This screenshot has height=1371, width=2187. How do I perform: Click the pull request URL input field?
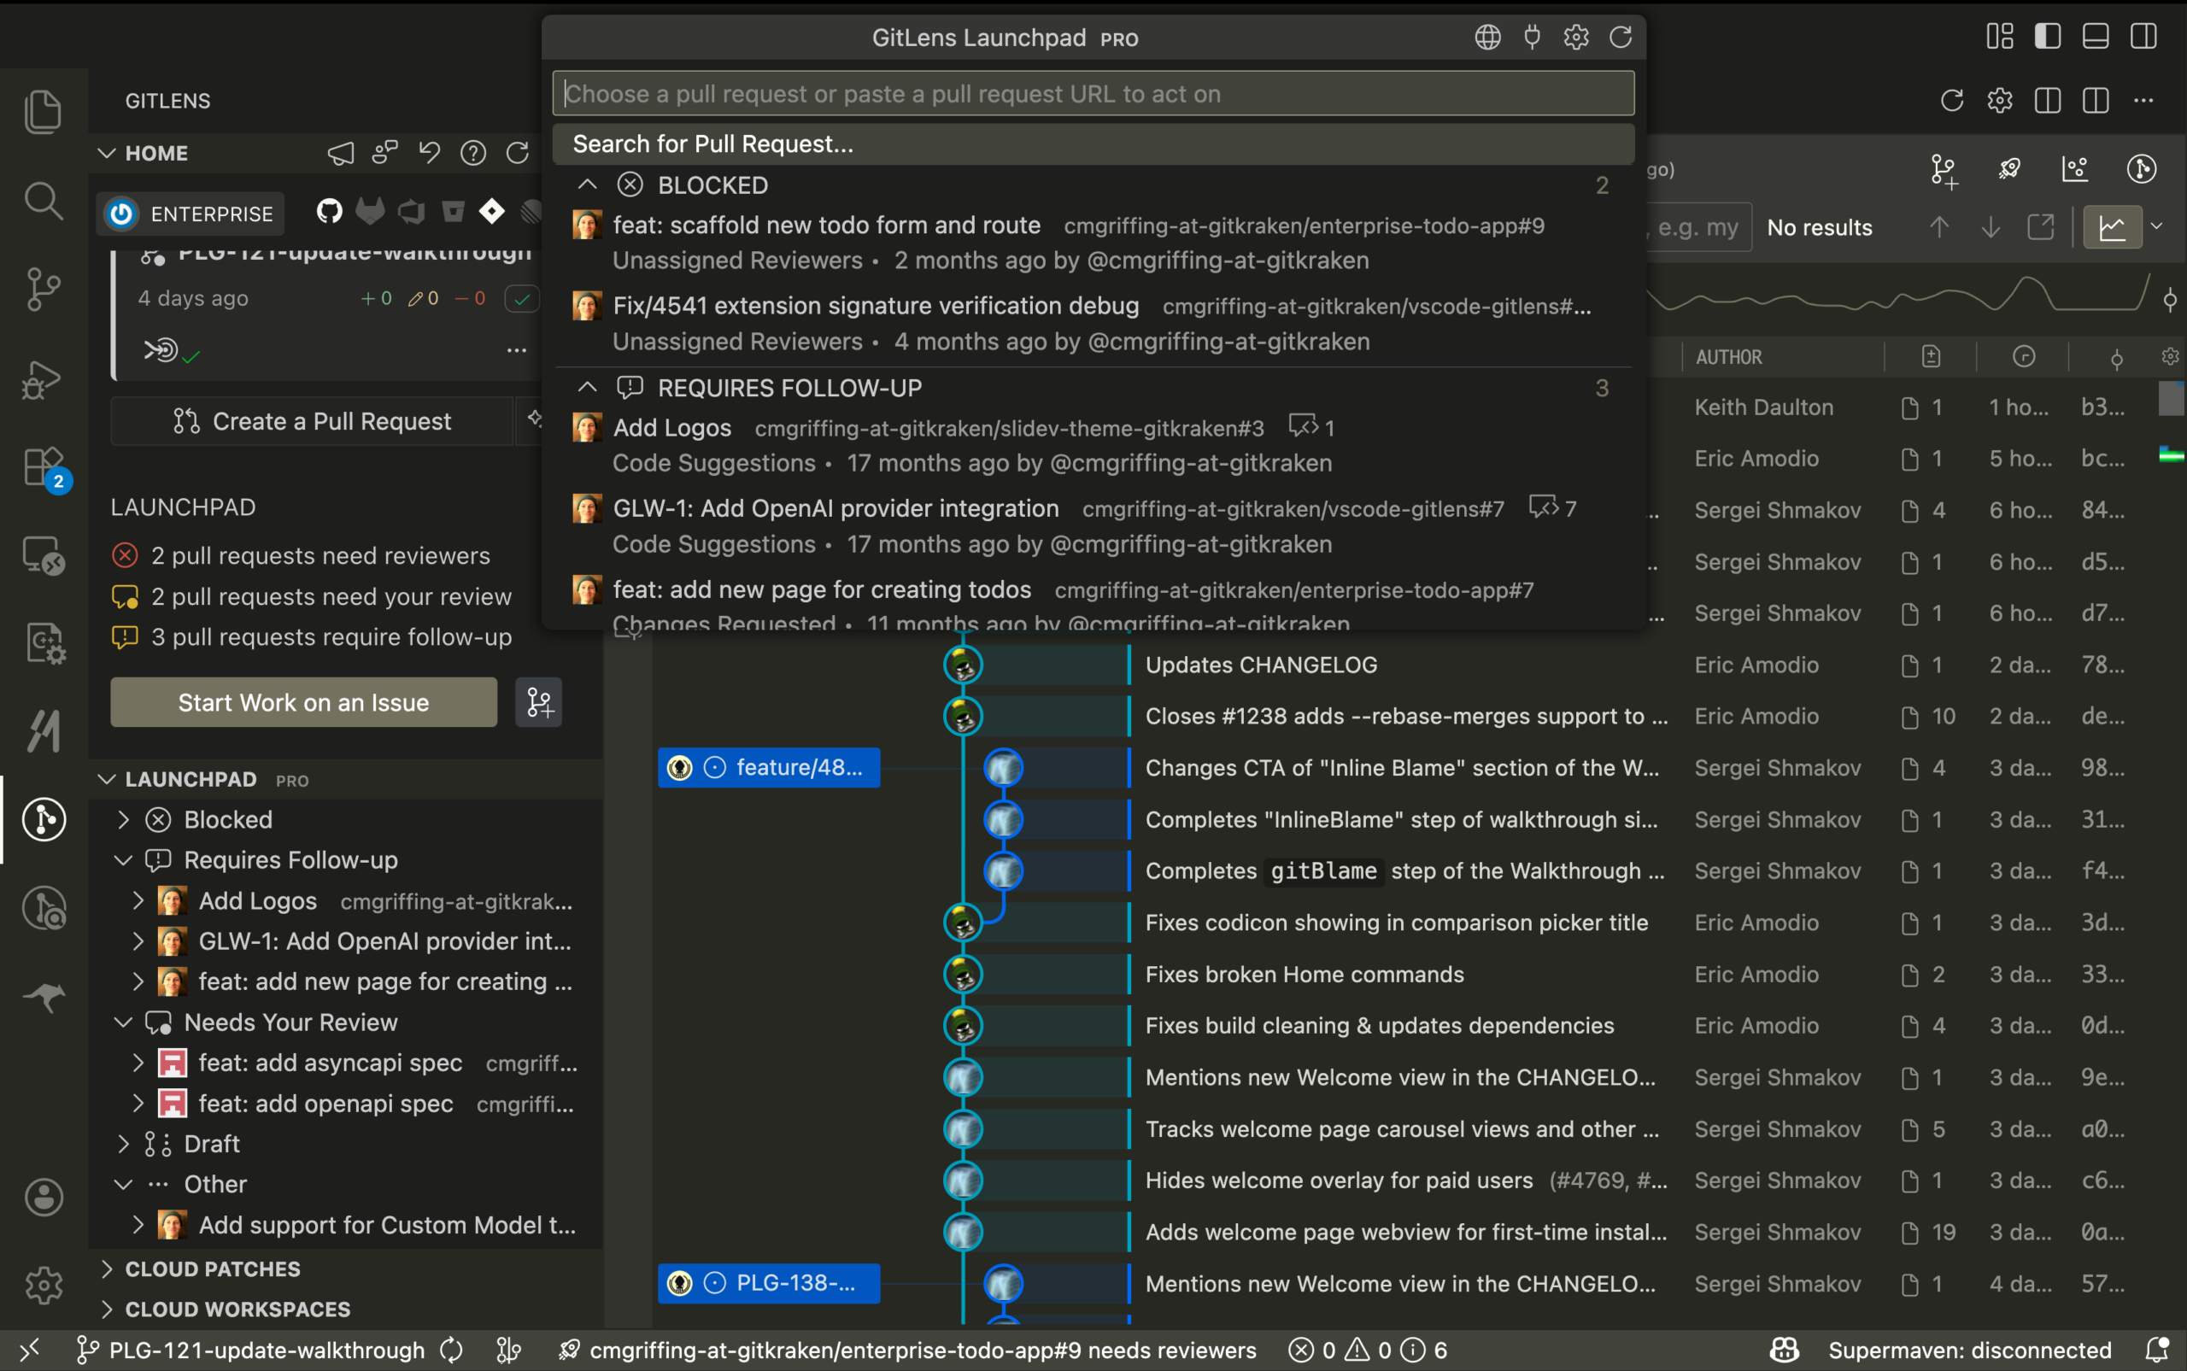coord(1088,92)
